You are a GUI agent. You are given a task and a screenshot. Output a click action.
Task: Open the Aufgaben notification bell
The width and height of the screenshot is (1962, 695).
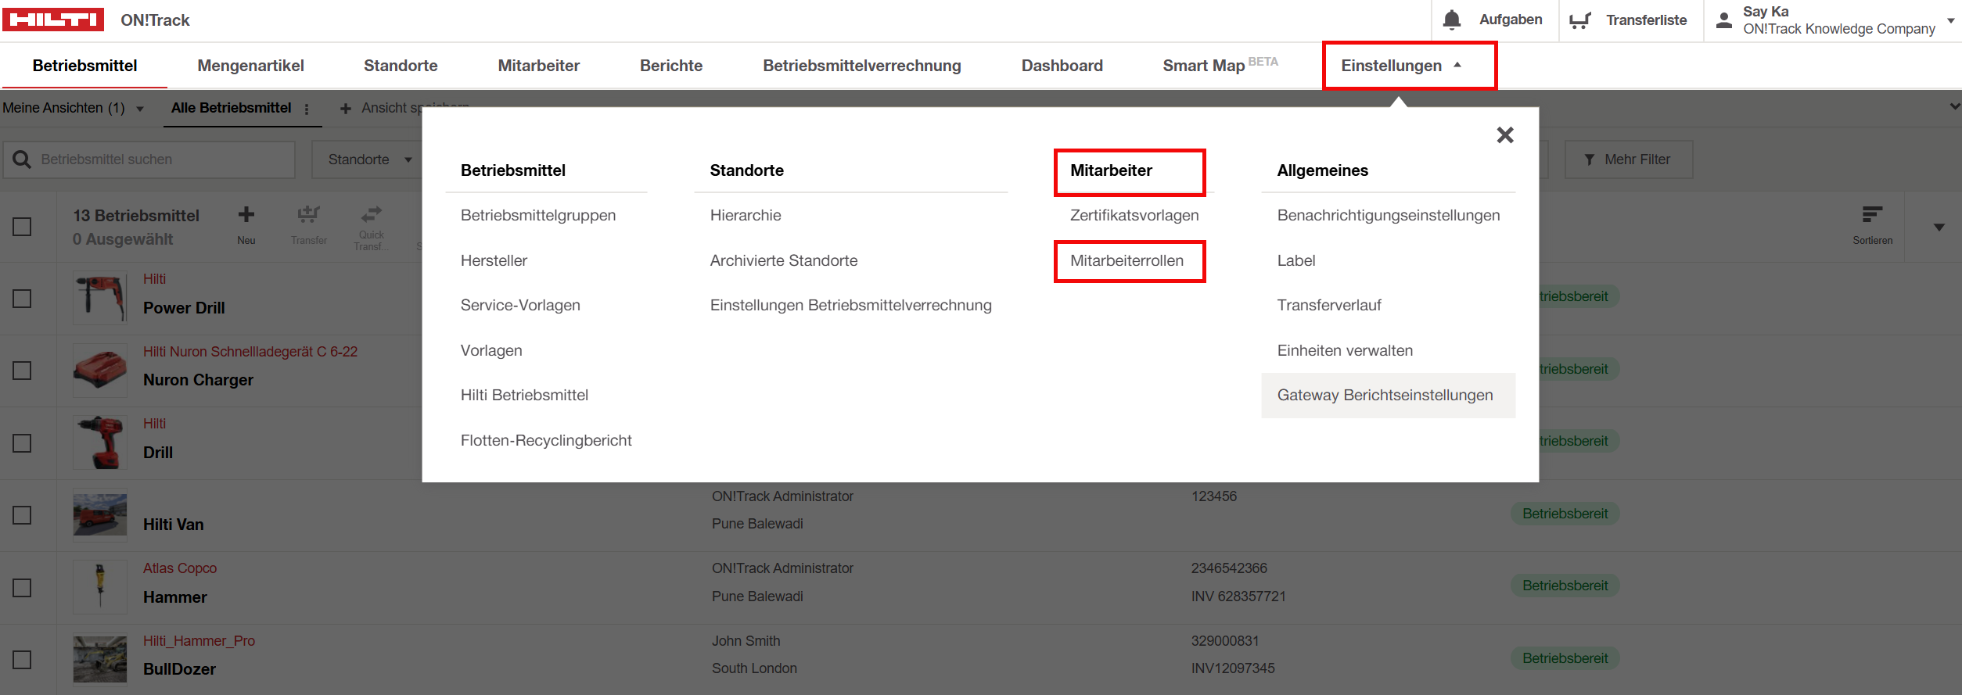click(1452, 20)
